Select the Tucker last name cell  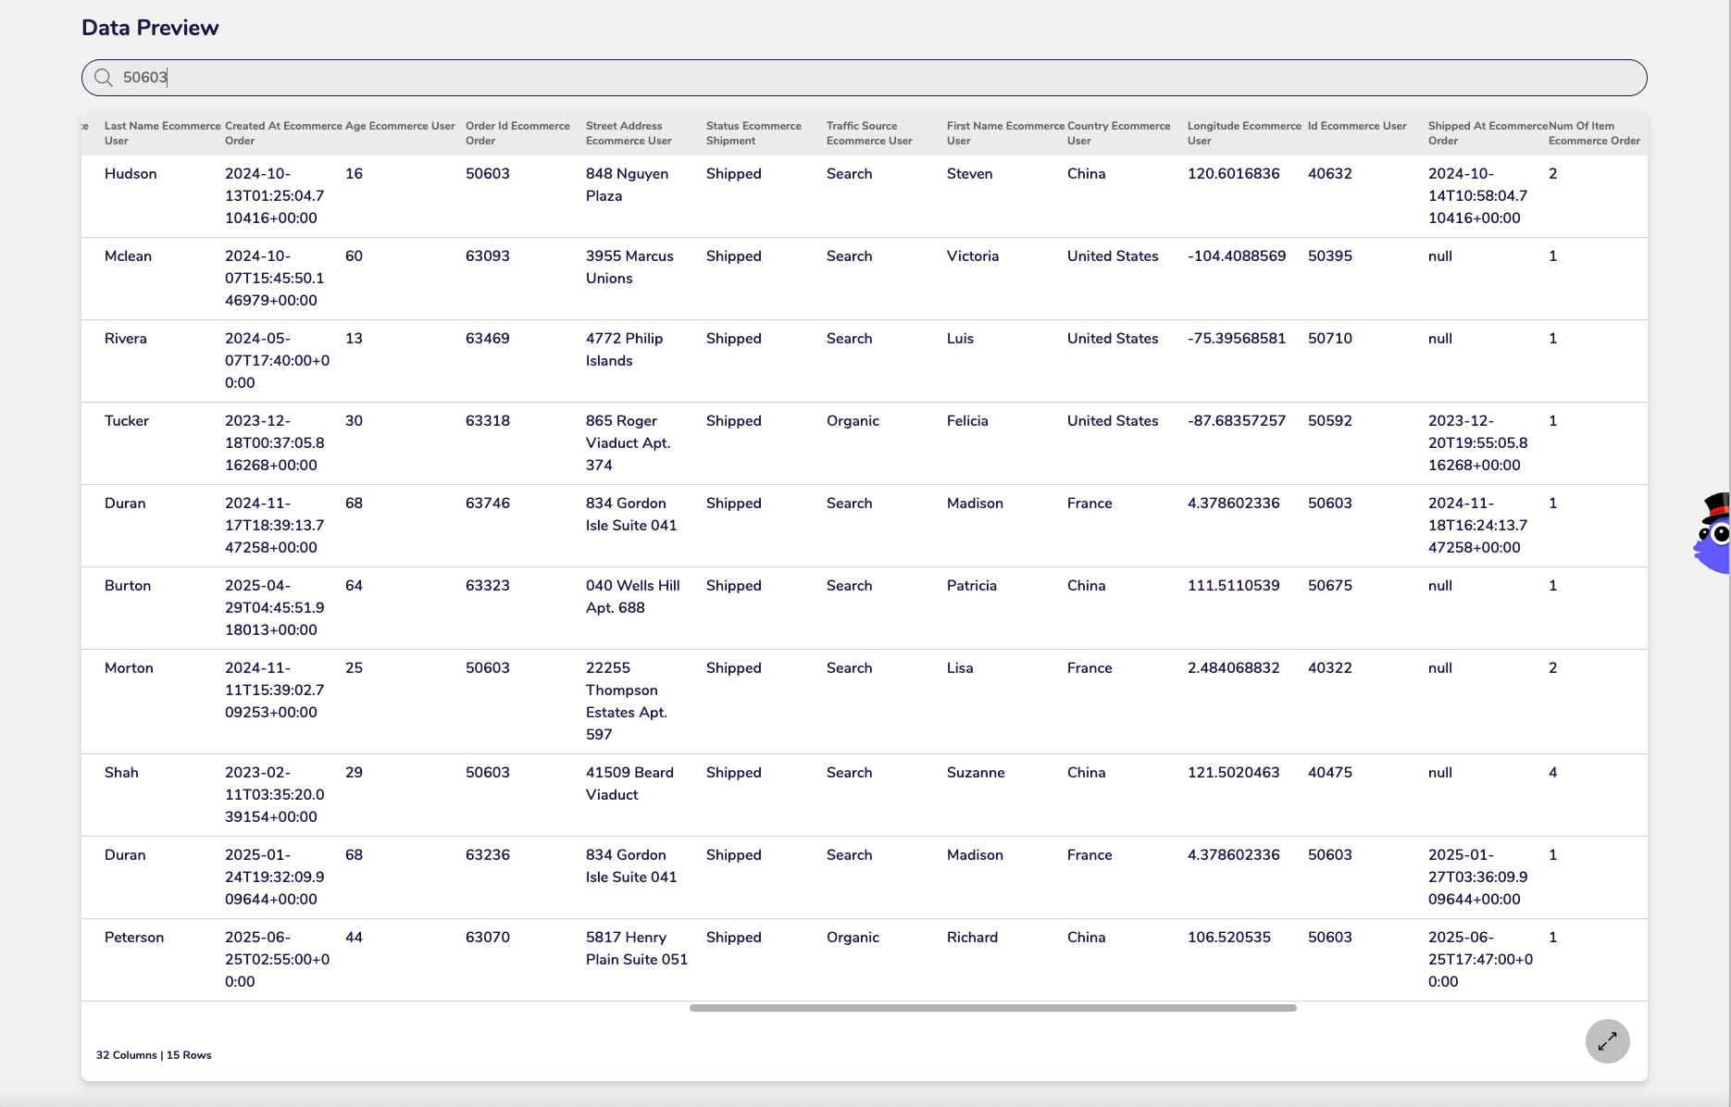pos(127,421)
